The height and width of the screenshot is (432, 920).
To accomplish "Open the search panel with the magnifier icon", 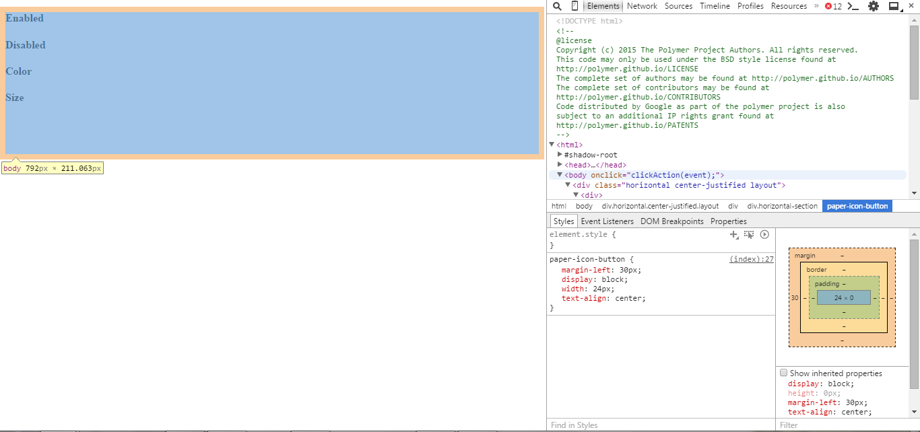I will click(557, 6).
